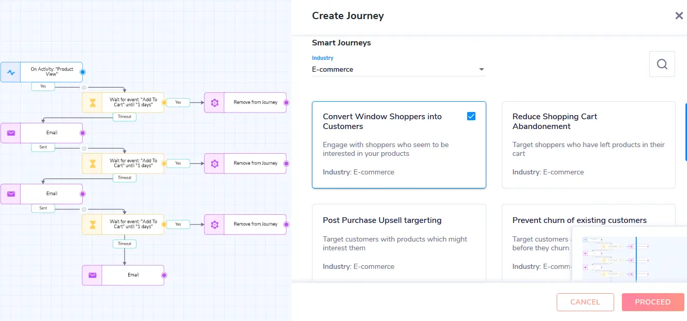Screen dimensions: 687x321
Task: Click the activity pulse icon on Product View node
Action: 11,72
